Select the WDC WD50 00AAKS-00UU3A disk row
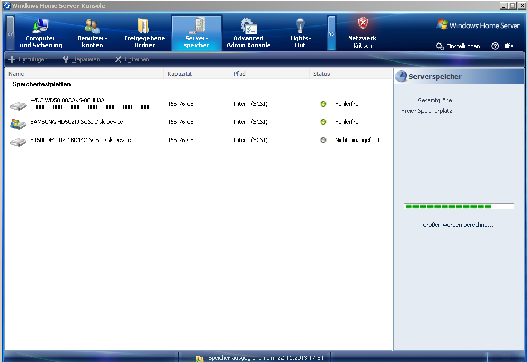Viewport: 528px width, 362px height. 198,104
